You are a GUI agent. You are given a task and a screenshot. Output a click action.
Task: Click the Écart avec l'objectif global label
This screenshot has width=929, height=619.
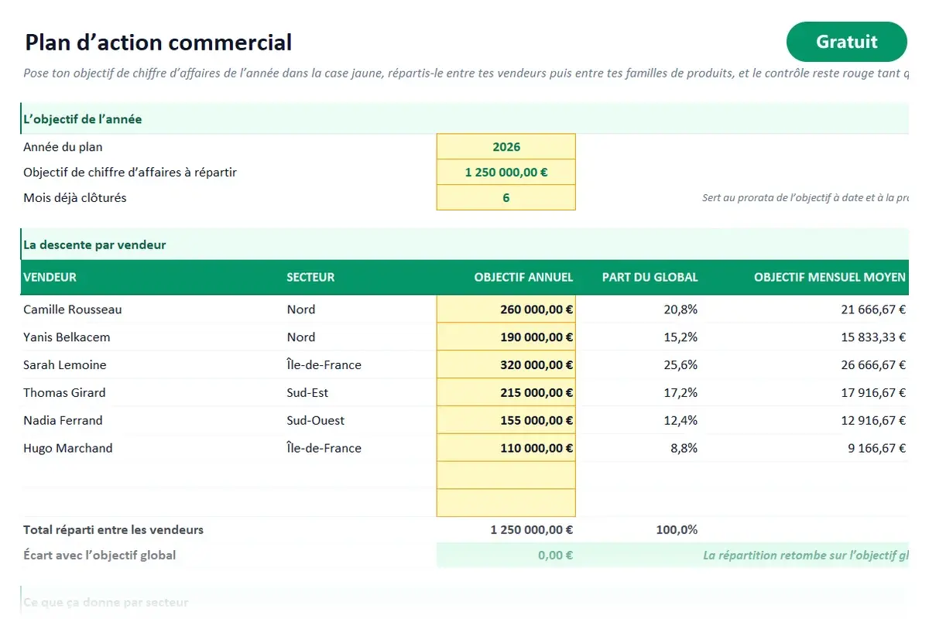[99, 556]
